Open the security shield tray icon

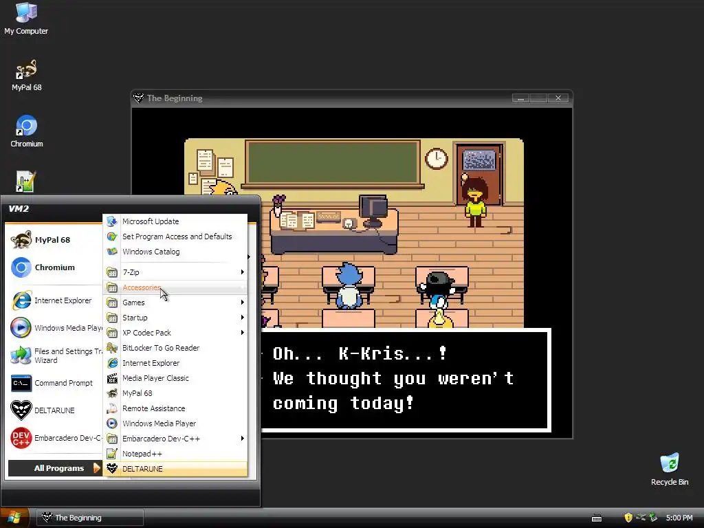pos(628,518)
